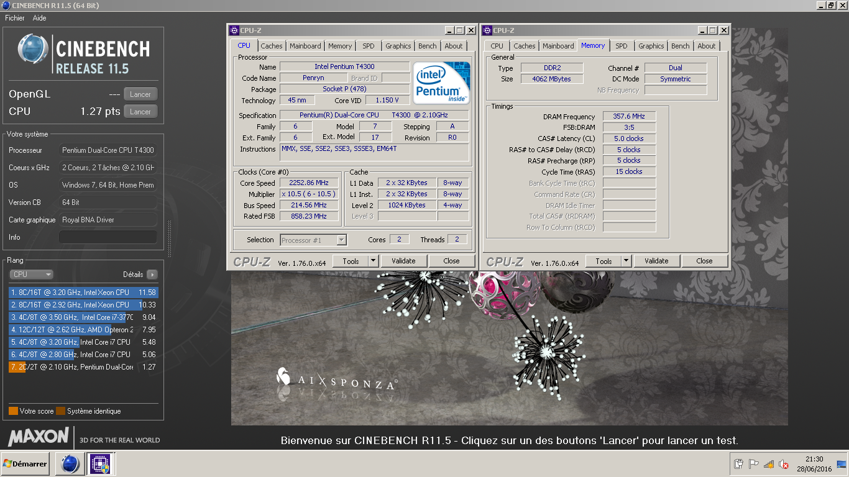Open Action Center flag icon

753,464
